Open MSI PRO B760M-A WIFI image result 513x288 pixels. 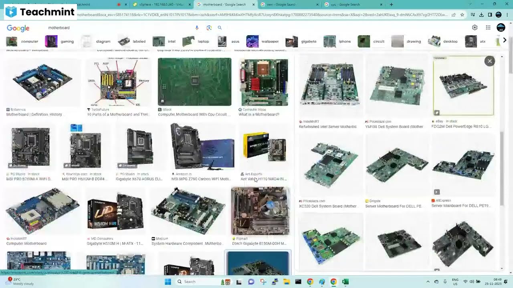click(x=30, y=147)
